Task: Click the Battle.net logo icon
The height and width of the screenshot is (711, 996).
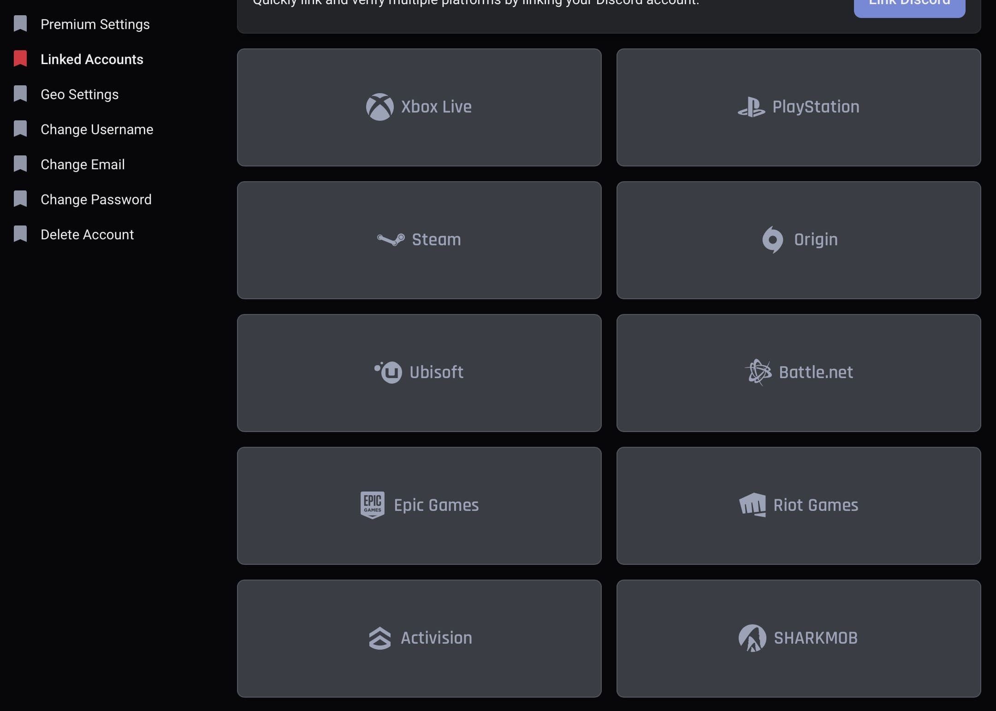Action: click(758, 372)
